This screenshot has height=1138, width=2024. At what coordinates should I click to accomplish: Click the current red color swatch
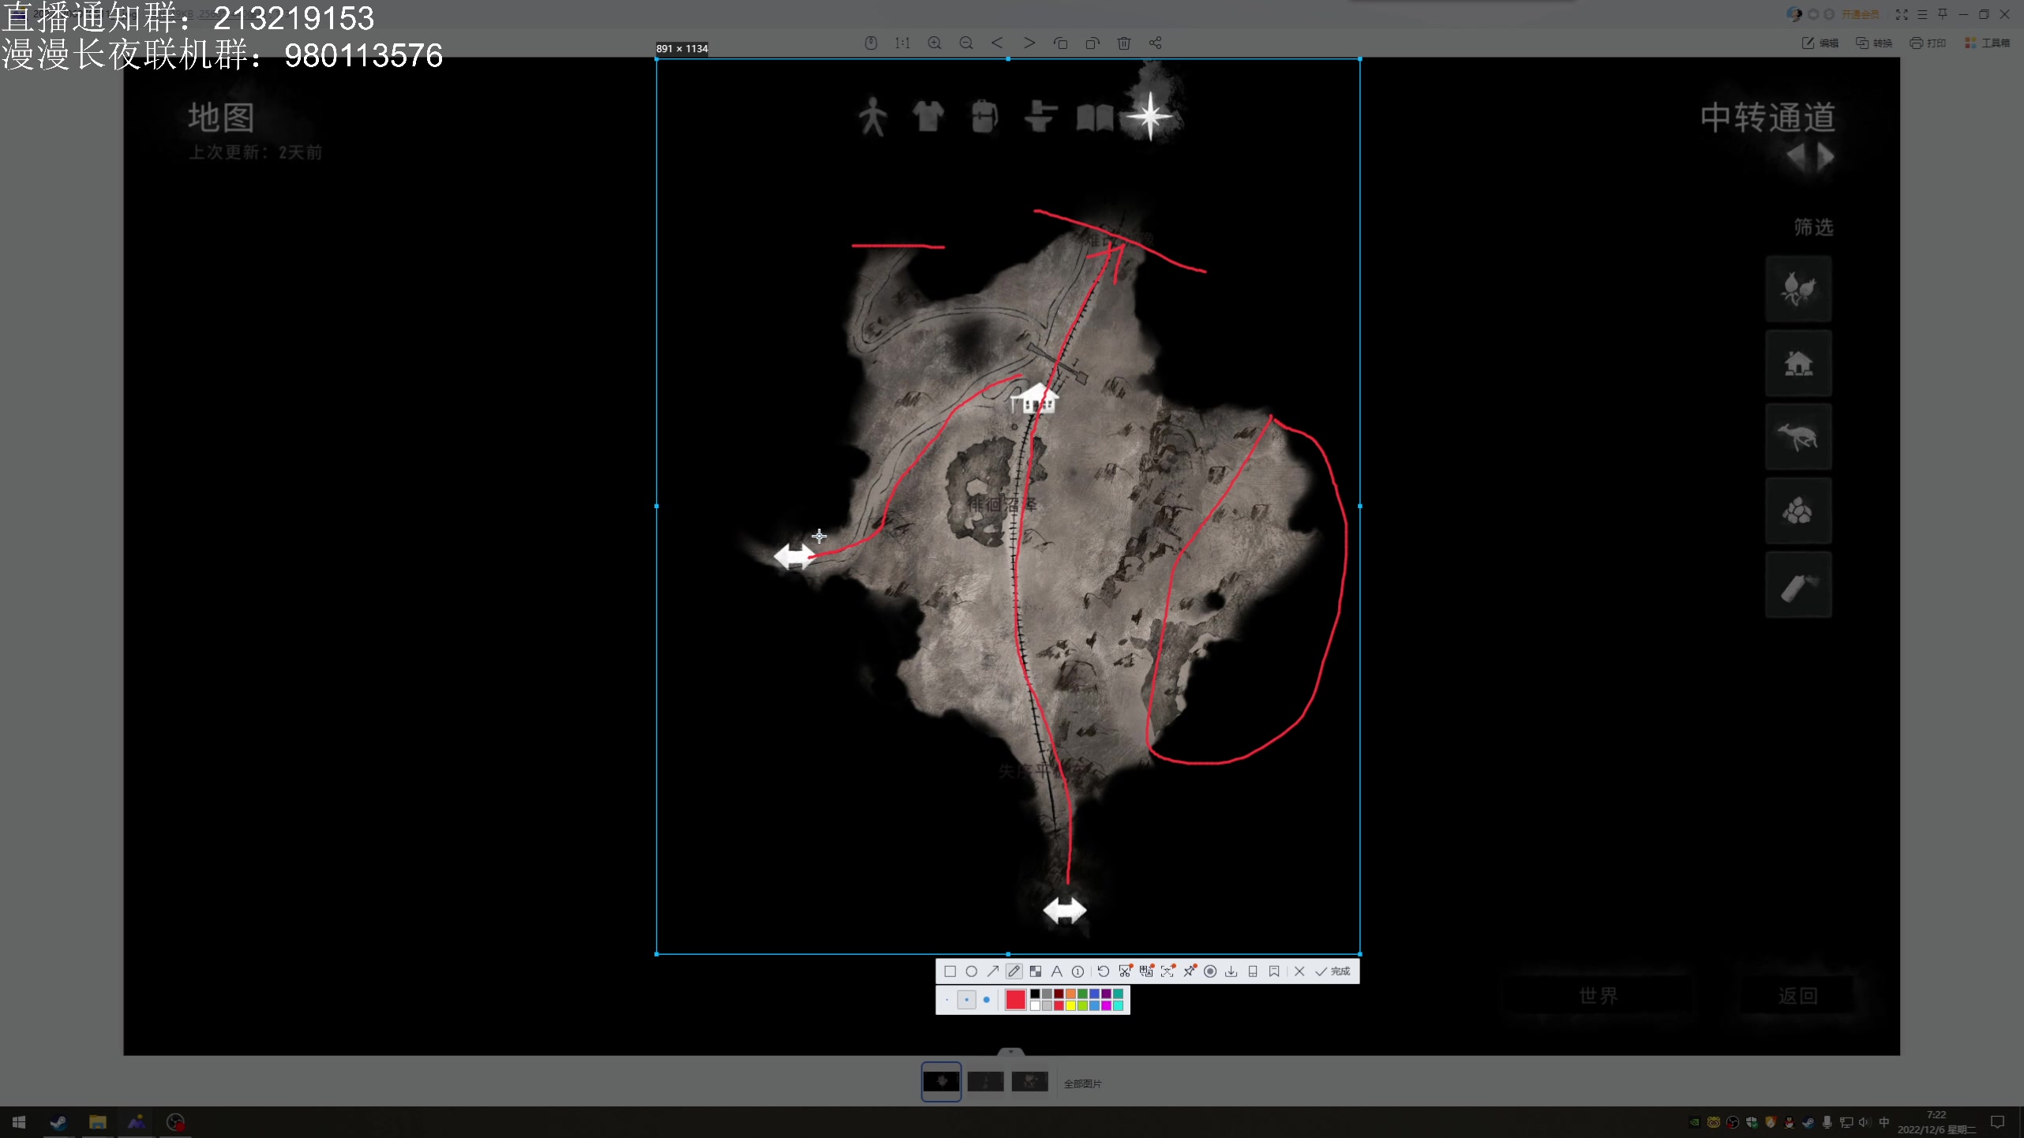1016,1000
